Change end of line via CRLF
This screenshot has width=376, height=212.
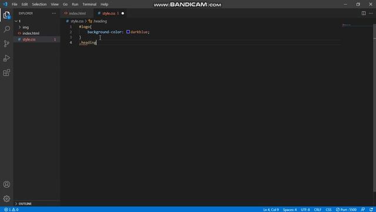[x=318, y=210]
